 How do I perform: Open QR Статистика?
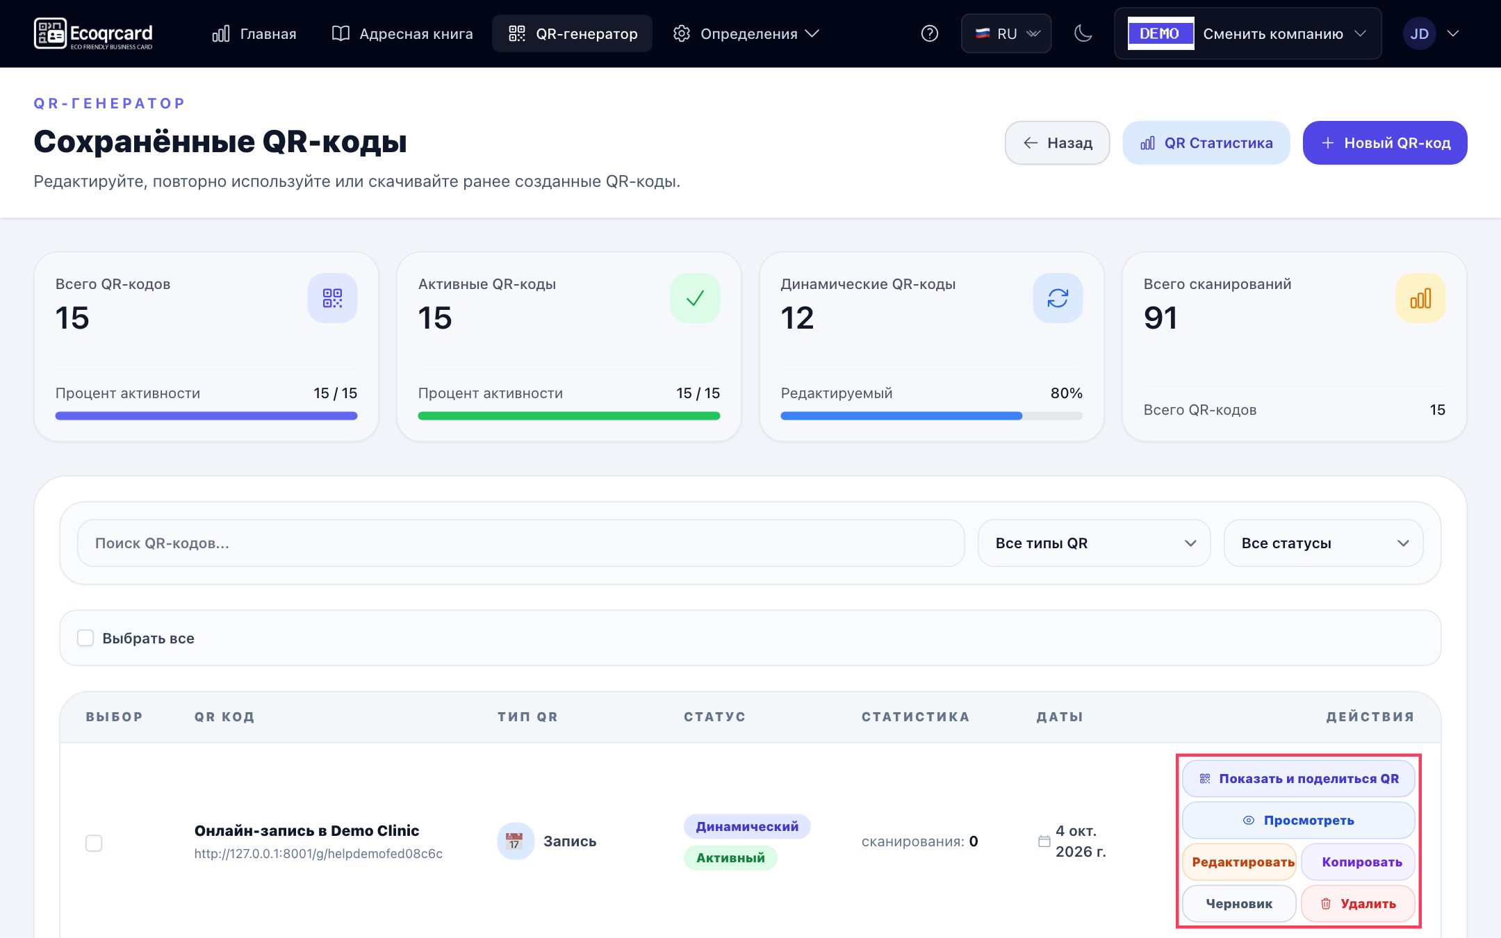click(x=1206, y=143)
